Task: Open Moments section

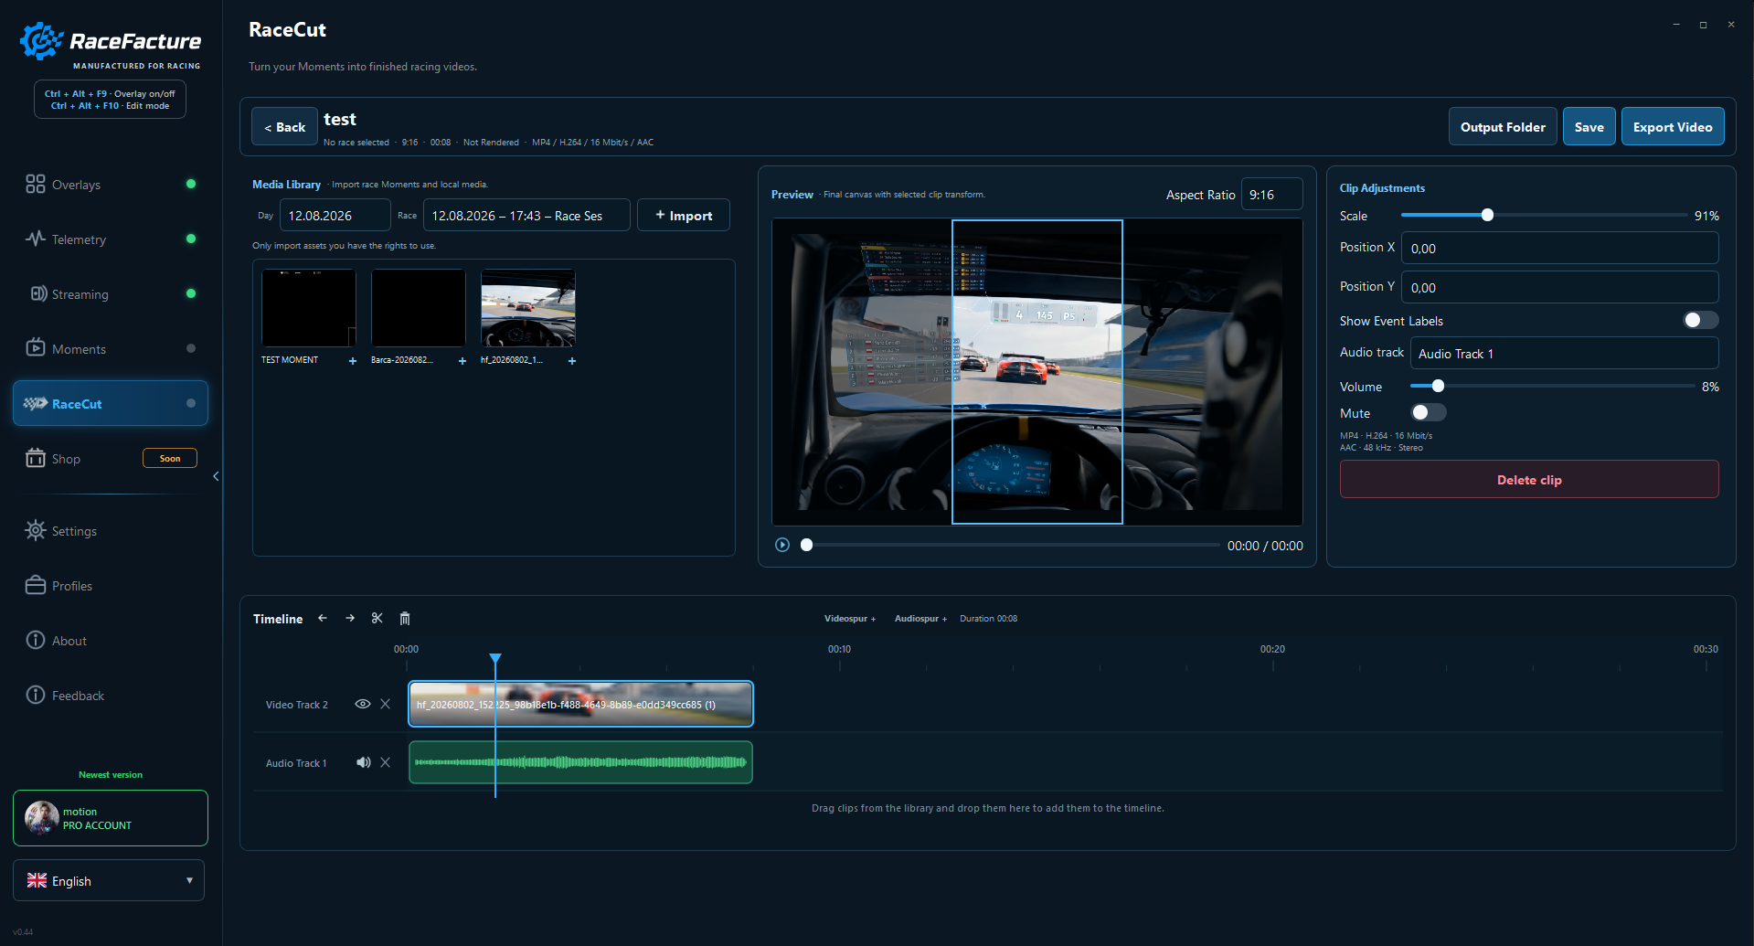Action: [x=110, y=349]
